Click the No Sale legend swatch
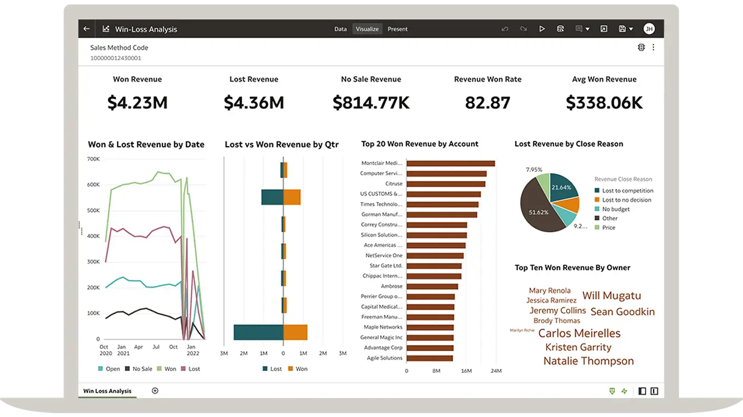The height and width of the screenshot is (417, 743). (x=128, y=369)
